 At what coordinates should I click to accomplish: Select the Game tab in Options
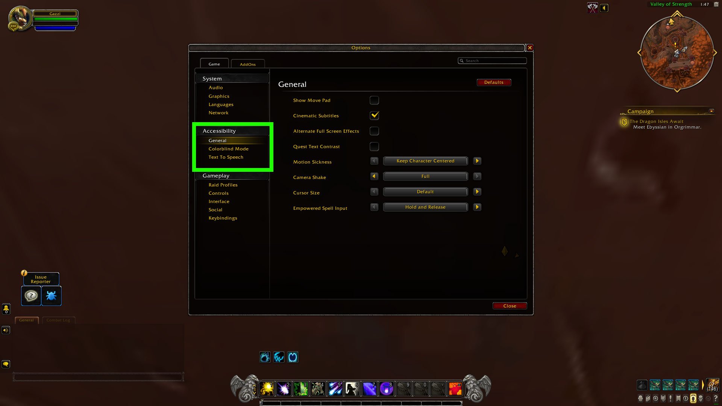(x=214, y=64)
